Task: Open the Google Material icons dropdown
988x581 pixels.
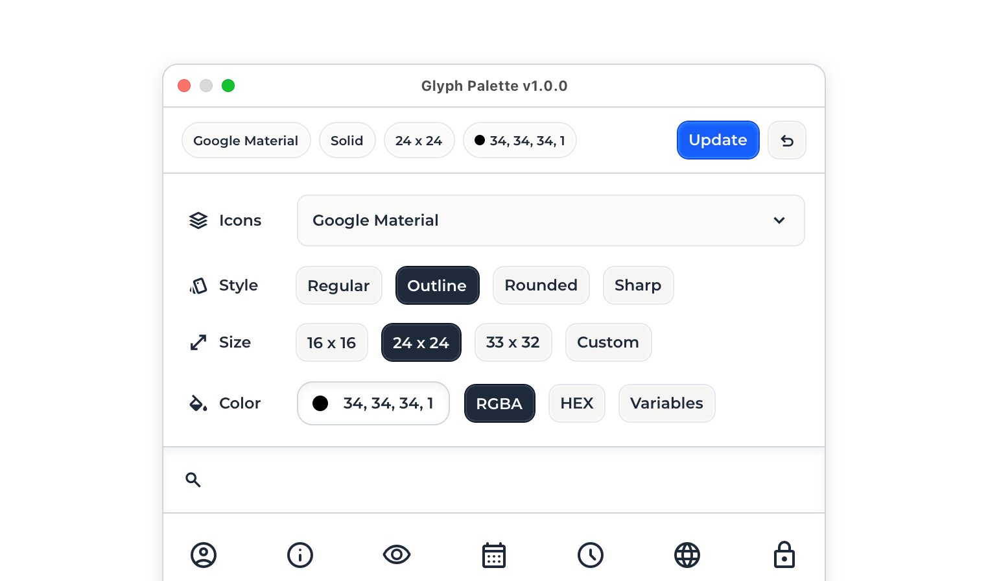Action: 550,221
